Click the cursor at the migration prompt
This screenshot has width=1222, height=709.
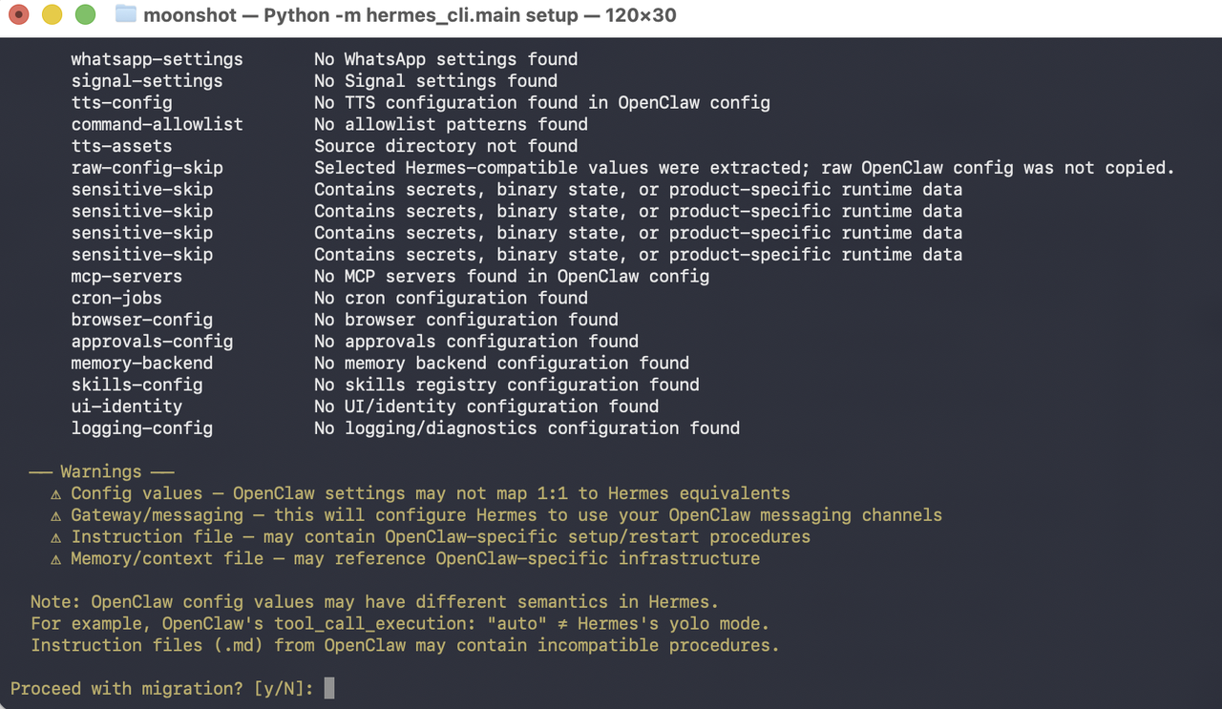[329, 687]
